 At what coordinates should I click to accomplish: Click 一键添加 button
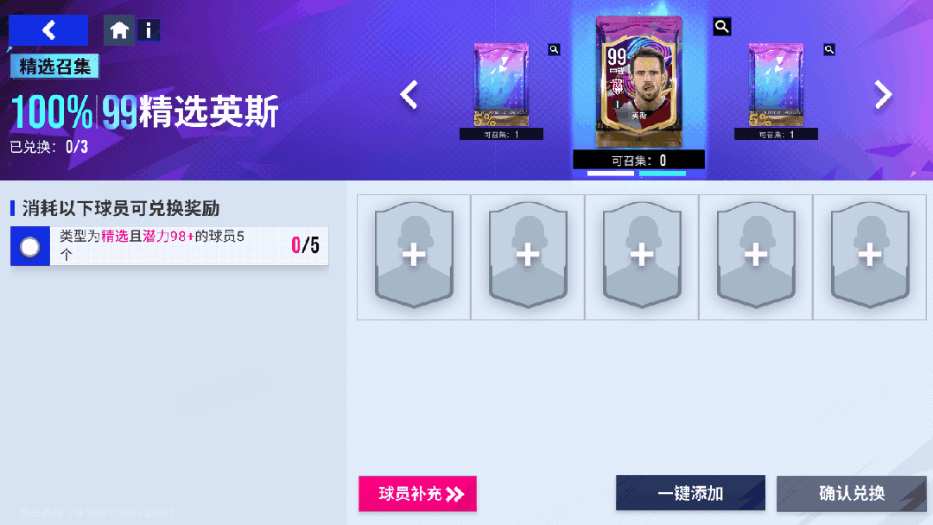coord(690,493)
